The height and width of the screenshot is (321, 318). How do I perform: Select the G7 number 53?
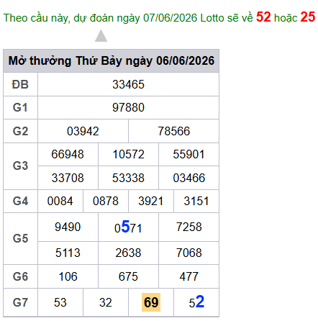pos(60,302)
